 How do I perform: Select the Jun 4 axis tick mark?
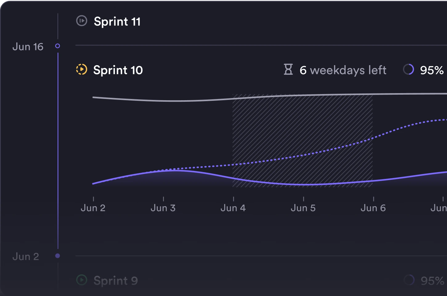pyautogui.click(x=233, y=199)
